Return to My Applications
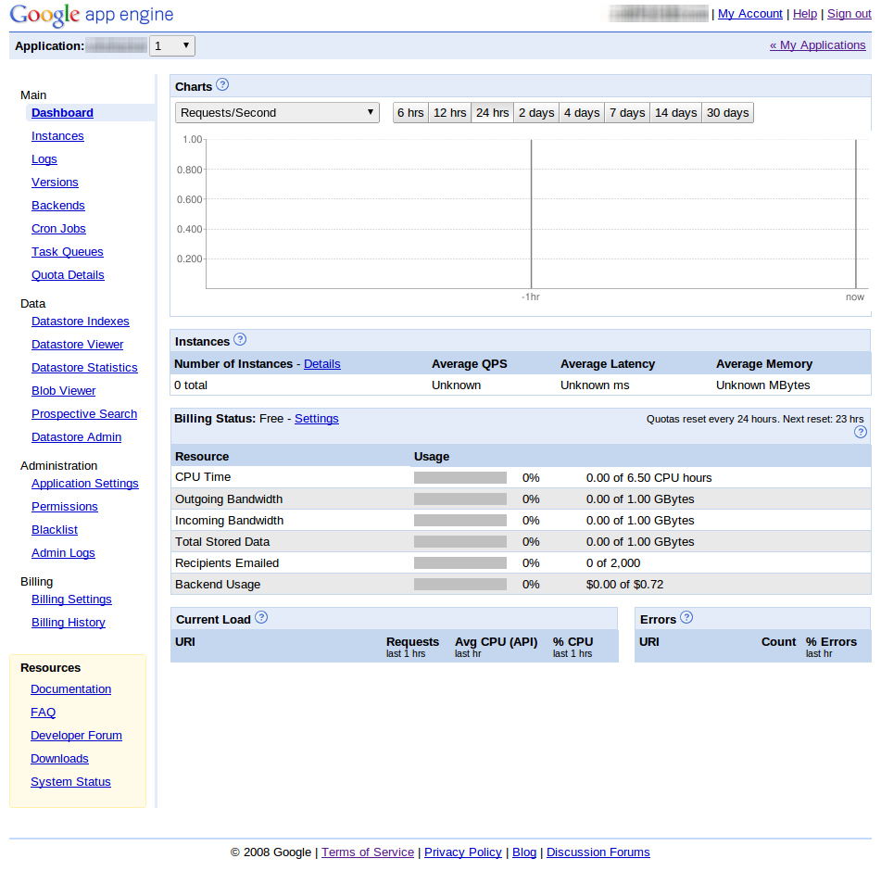 click(x=817, y=45)
